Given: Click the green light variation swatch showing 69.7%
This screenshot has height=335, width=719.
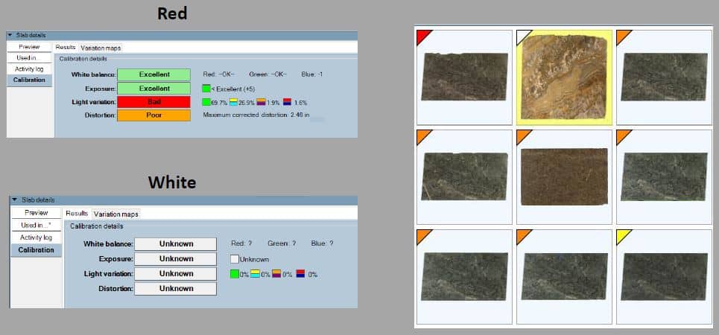Looking at the screenshot, I should click(207, 102).
